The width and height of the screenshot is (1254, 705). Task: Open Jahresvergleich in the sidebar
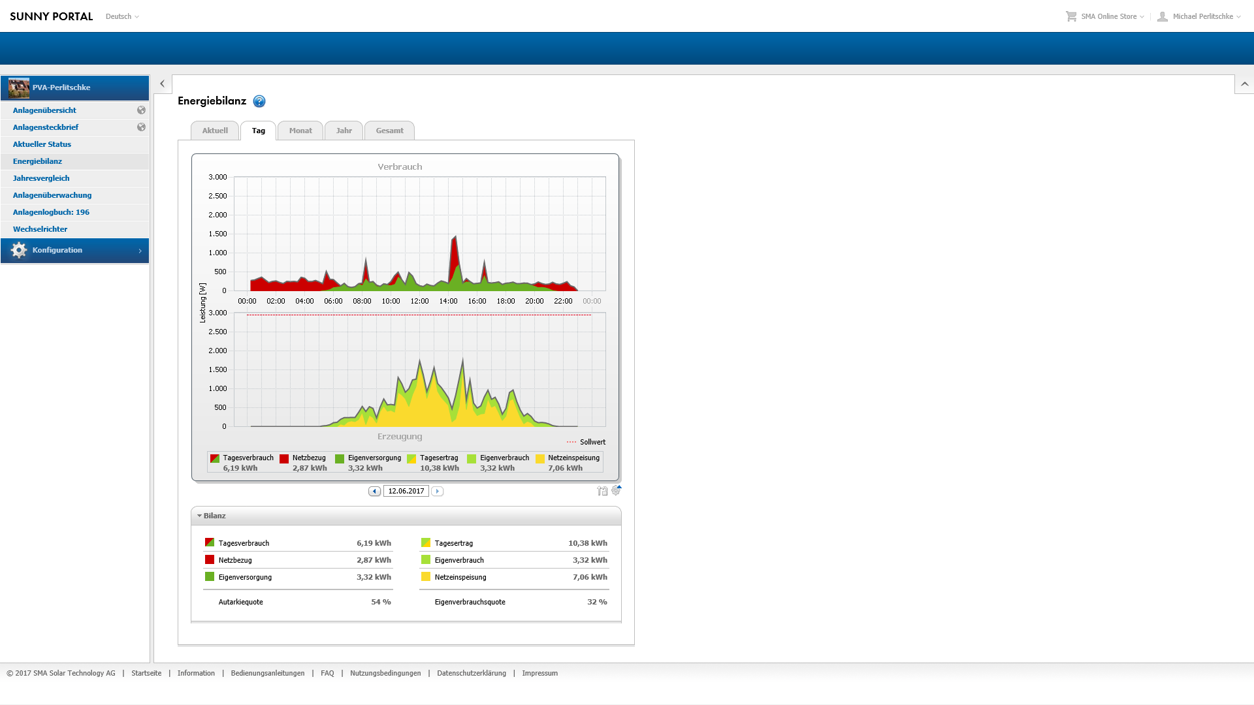41,178
